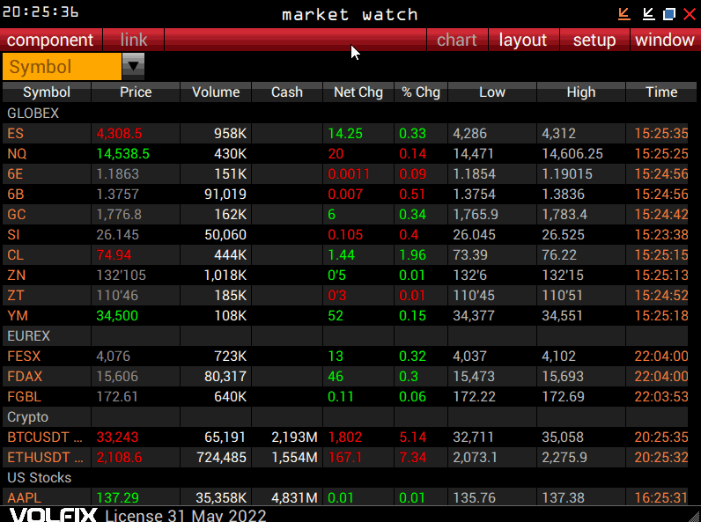Click the chart menu item

coord(456,40)
